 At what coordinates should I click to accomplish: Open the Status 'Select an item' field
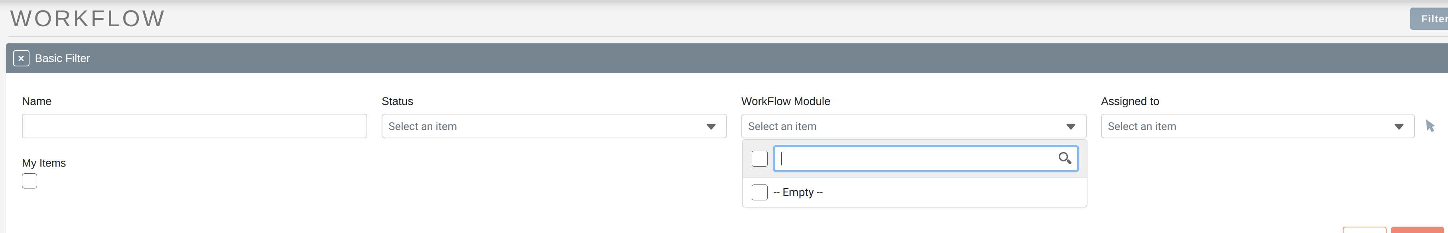(x=540, y=126)
